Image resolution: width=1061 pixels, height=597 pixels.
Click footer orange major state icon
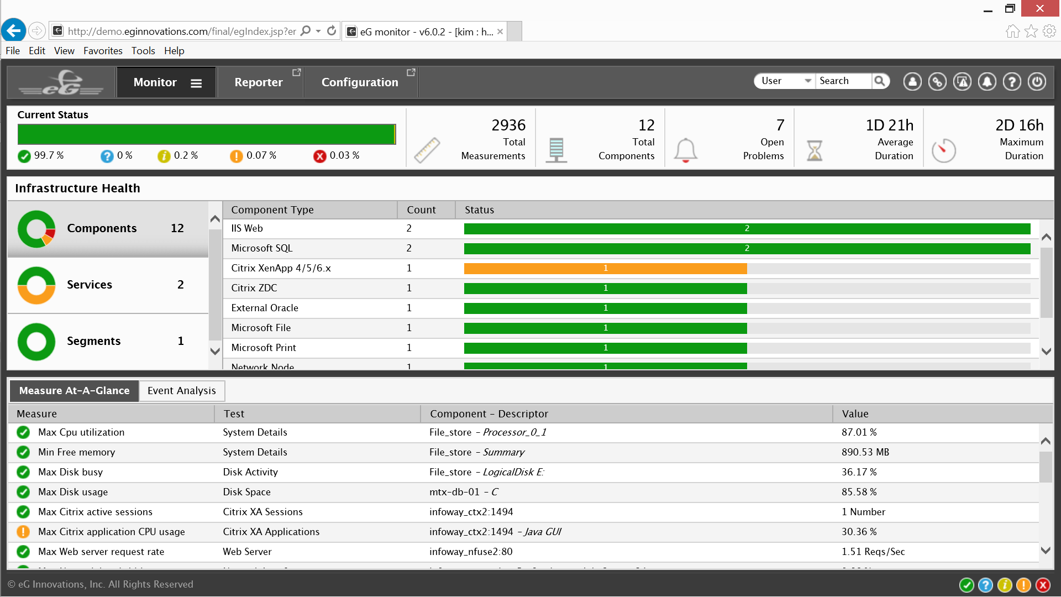pos(1023,585)
